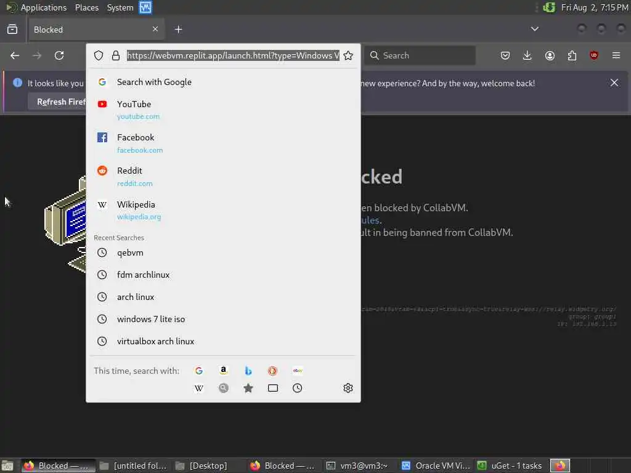631x473 pixels.
Task: Pick recent search windows 7 lite iso
Action: pyautogui.click(x=223, y=319)
